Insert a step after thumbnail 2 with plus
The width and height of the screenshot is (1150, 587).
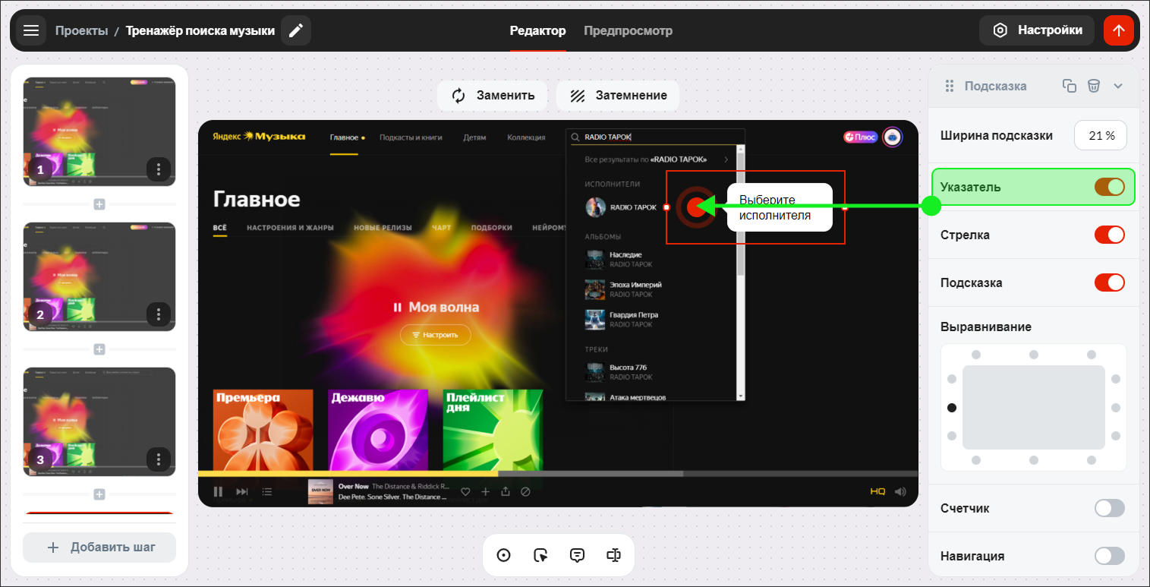click(99, 349)
